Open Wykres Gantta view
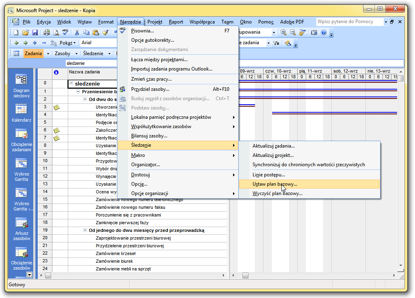This screenshot has width=415, height=298. pyautogui.click(x=22, y=170)
